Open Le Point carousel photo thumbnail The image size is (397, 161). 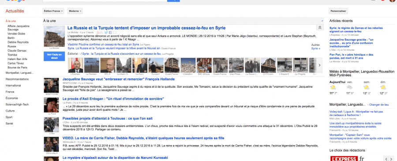click(x=140, y=65)
